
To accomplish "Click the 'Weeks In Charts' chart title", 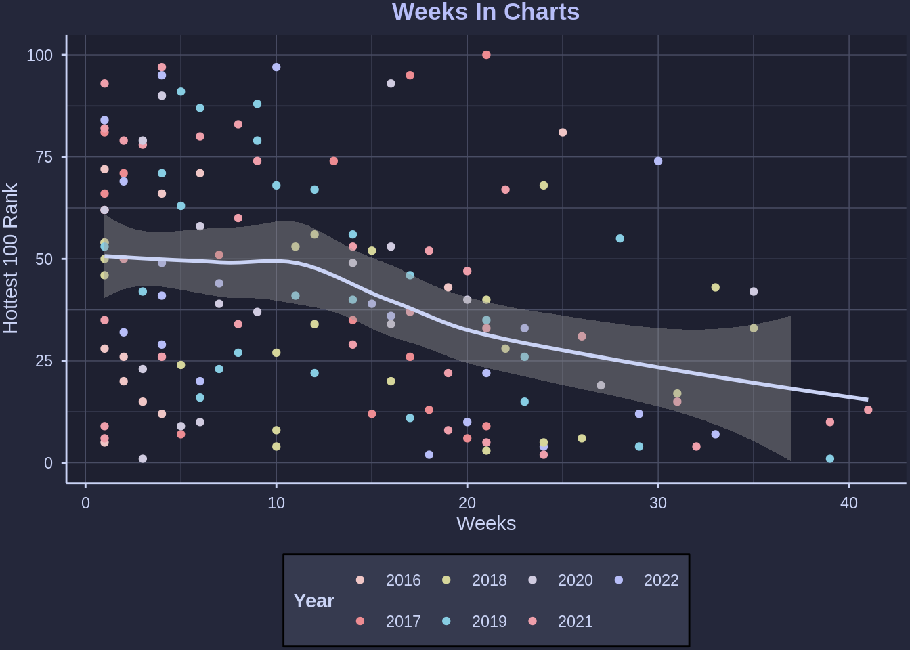I will coord(485,12).
